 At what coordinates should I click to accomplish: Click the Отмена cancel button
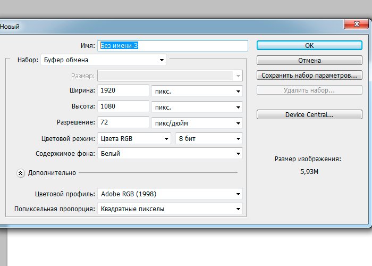(x=309, y=60)
